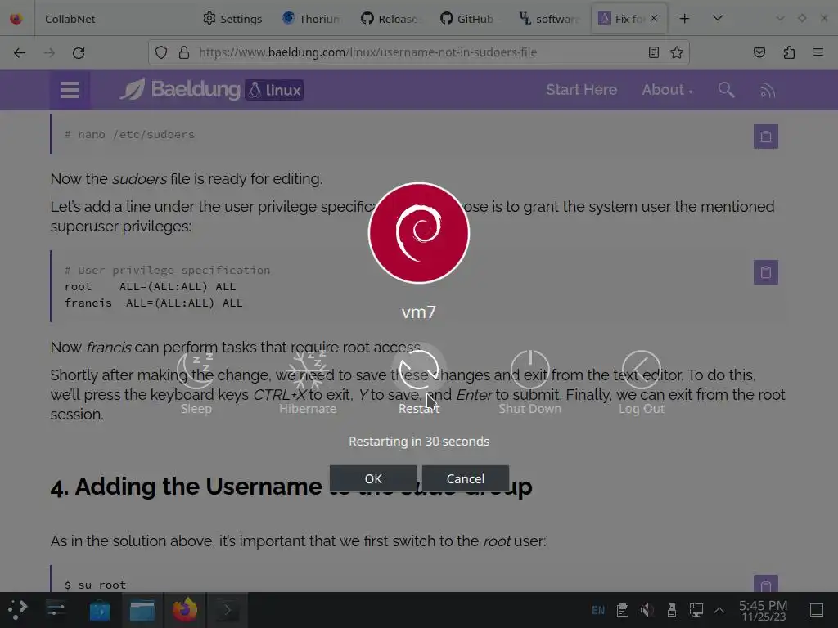Switch to the Releases GitHub tab

click(390, 19)
